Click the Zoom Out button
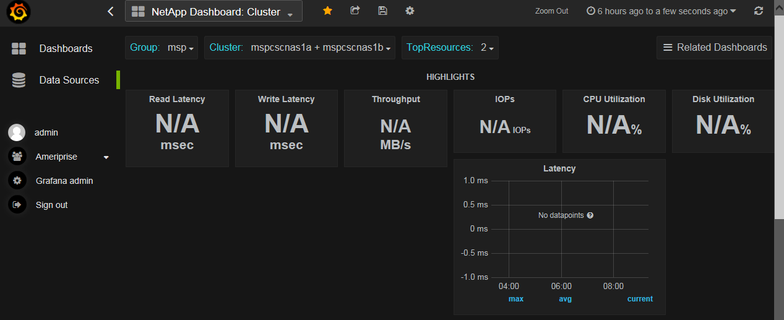This screenshot has width=784, height=320. pos(551,11)
